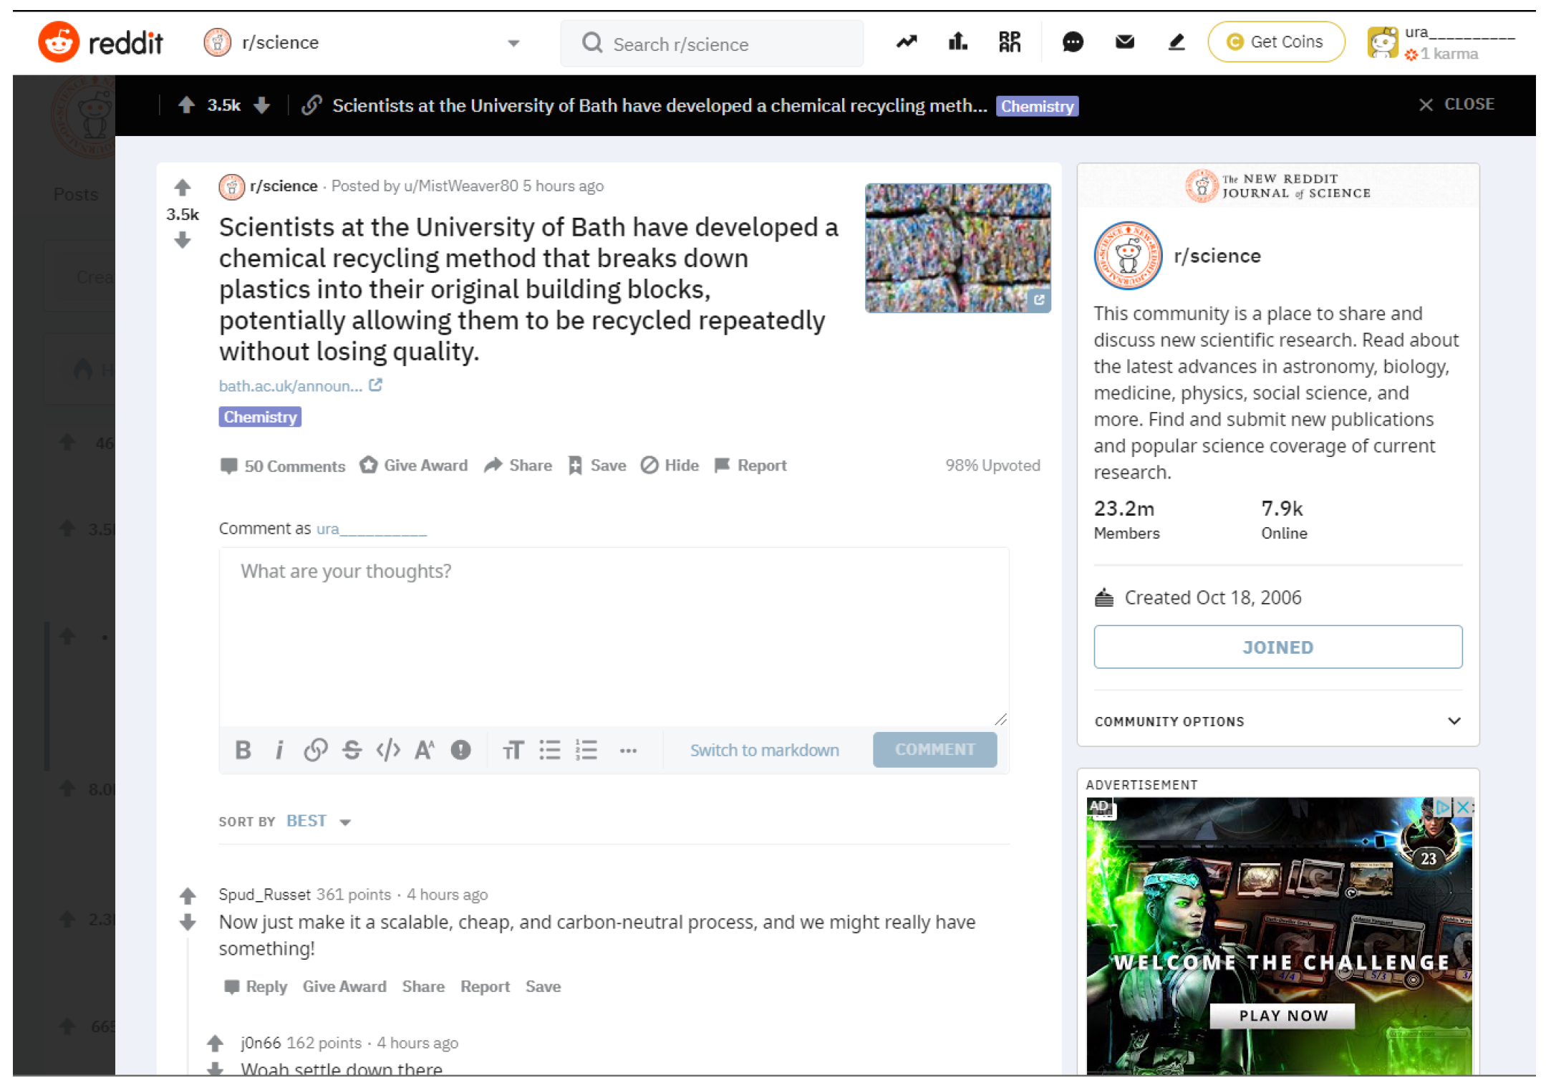Give Award to the post
This screenshot has height=1088, width=1546.
click(414, 466)
